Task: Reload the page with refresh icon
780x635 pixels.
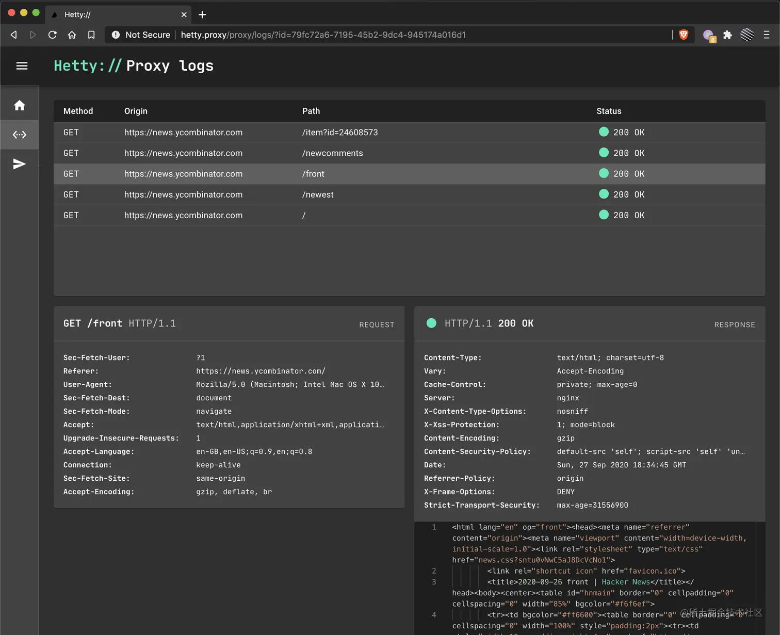Action: tap(52, 35)
